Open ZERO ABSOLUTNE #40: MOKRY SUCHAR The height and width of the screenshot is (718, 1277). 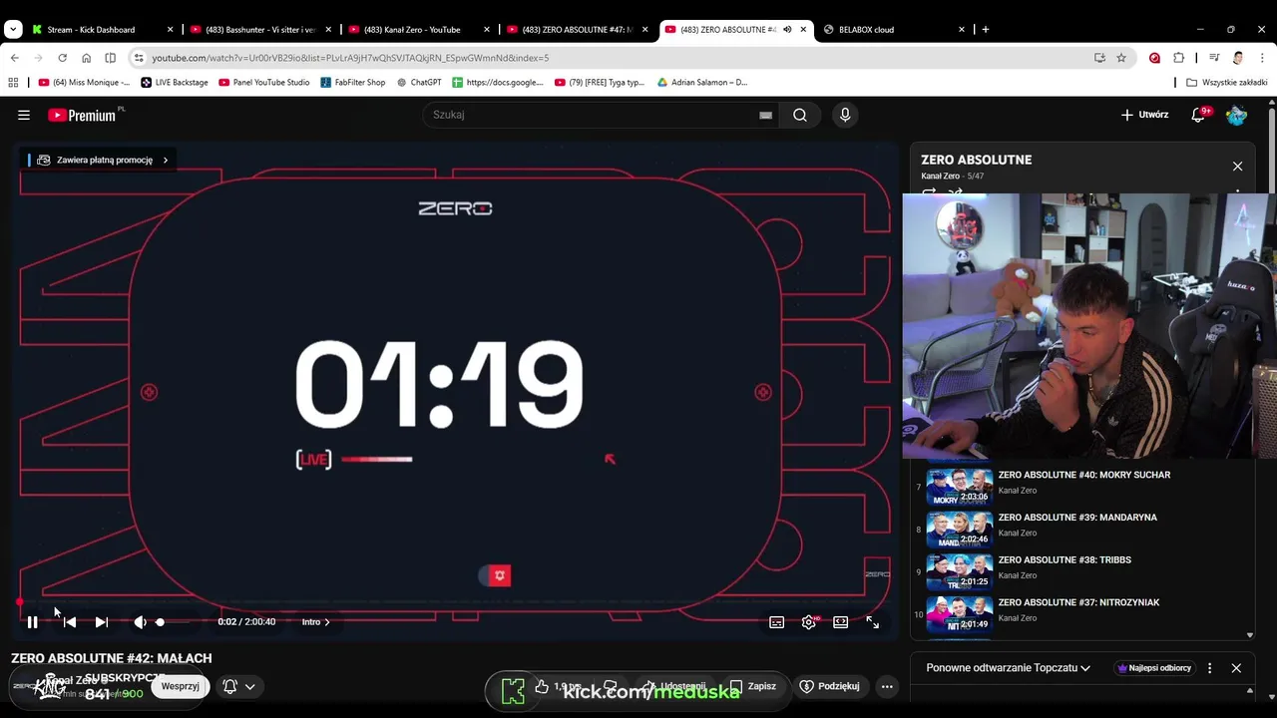pos(1084,475)
